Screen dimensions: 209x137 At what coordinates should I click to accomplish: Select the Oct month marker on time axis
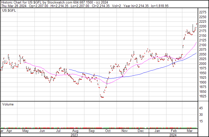click(x=108, y=131)
